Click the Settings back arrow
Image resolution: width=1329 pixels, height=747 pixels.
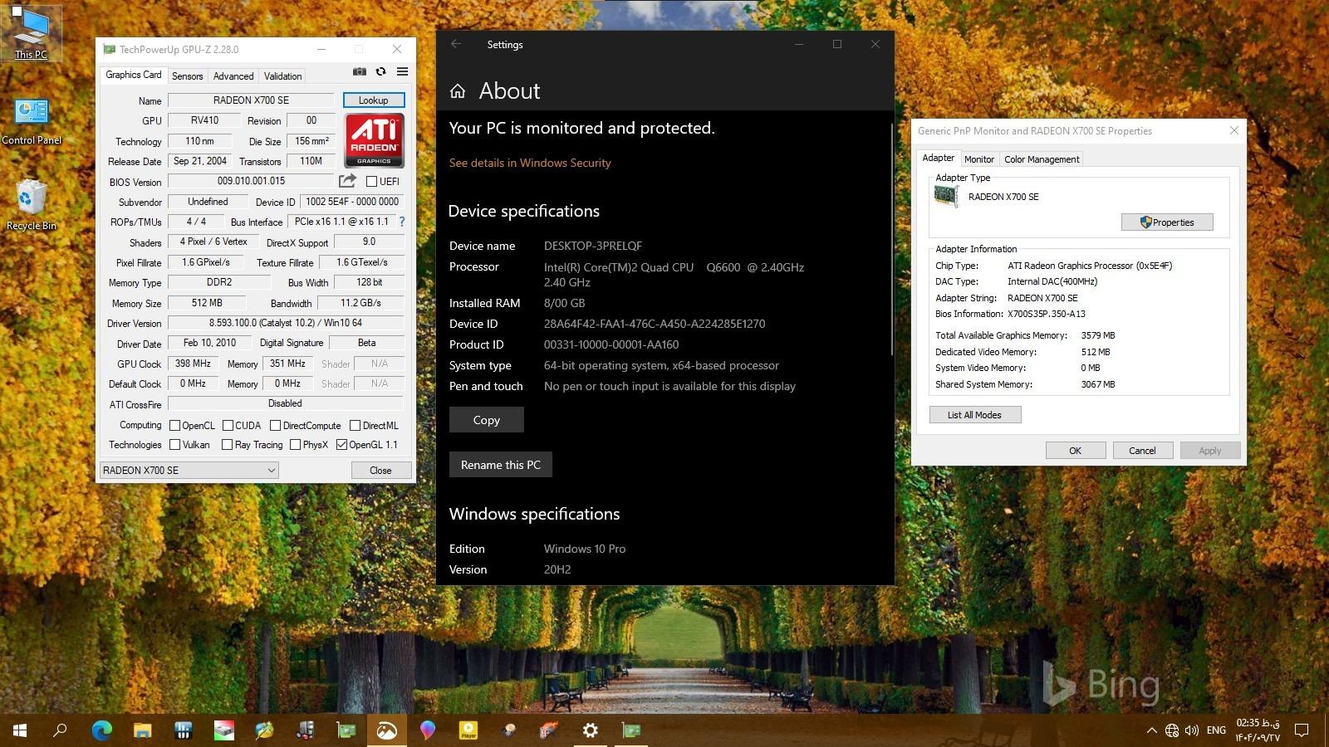click(x=456, y=44)
